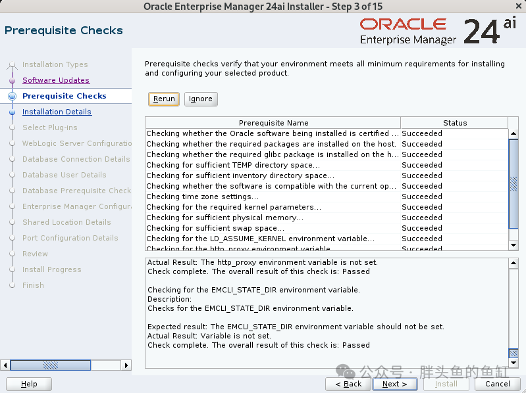Click the Select Plug-ins step
This screenshot has width=526, height=393.
pos(49,127)
